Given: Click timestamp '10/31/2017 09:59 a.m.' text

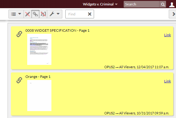Looking at the screenshot, I should pos(153,113).
